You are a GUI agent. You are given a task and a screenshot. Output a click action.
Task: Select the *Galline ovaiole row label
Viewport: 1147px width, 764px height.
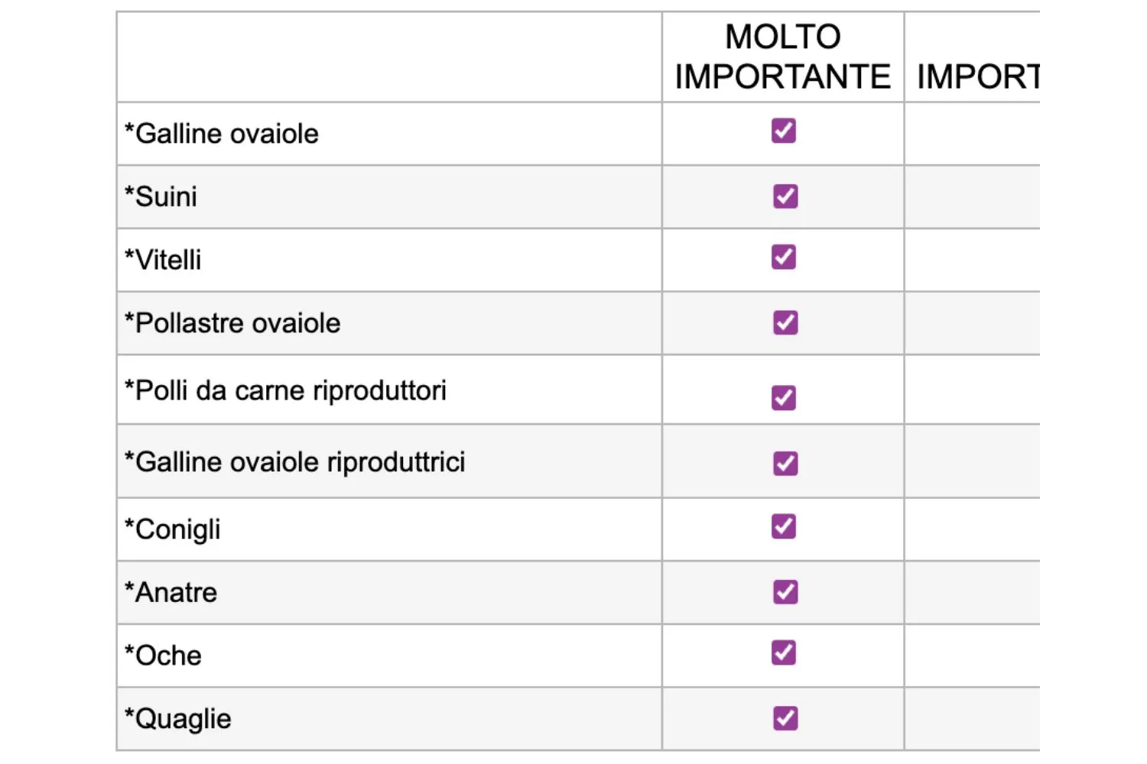[x=222, y=134]
